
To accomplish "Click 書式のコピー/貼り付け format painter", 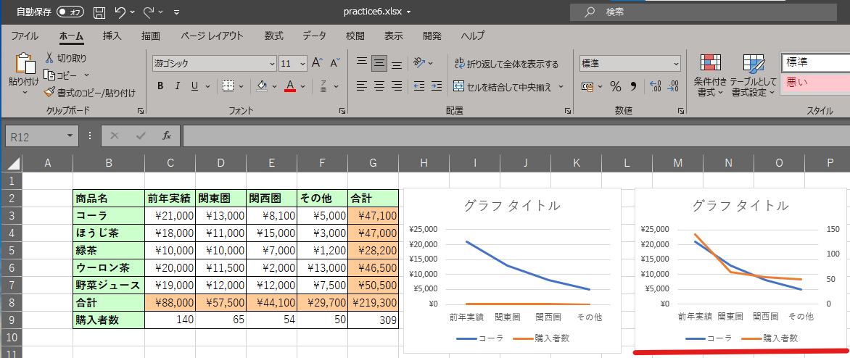I will (89, 93).
